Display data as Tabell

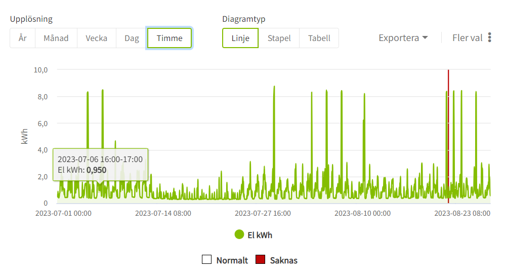tap(319, 38)
